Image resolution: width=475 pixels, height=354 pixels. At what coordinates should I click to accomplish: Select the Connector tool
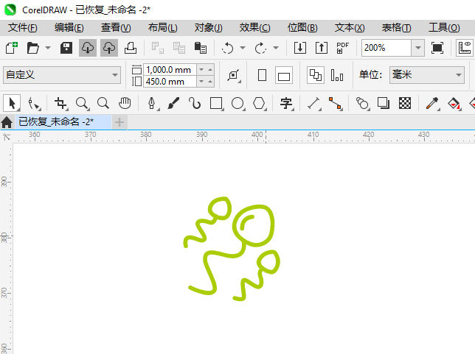pyautogui.click(x=336, y=103)
